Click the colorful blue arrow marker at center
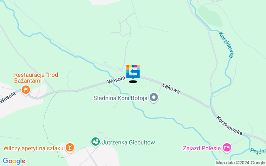Viewport: 266px width, 166px height. (133, 72)
